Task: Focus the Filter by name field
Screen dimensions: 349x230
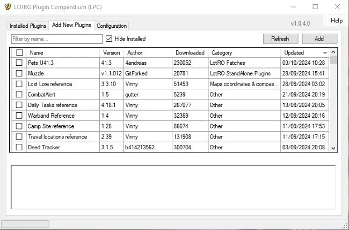Action: 57,39
